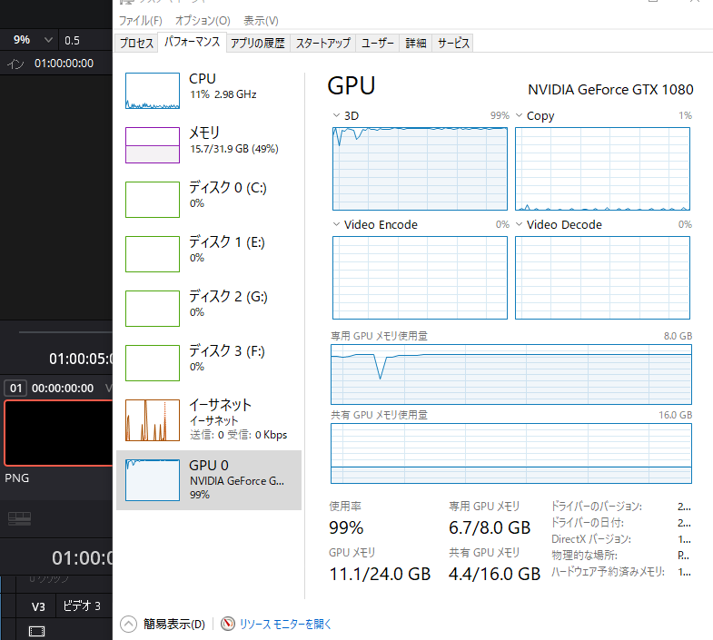Image resolution: width=713 pixels, height=640 pixels.
Task: Click the リソース モニターを開く link
Action: (x=285, y=624)
